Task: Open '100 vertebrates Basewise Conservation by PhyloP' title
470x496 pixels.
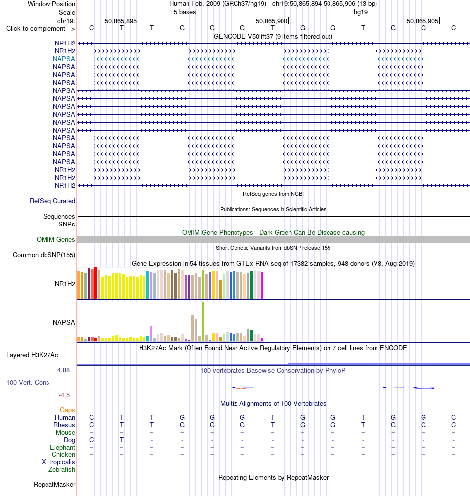Action: [x=273, y=371]
